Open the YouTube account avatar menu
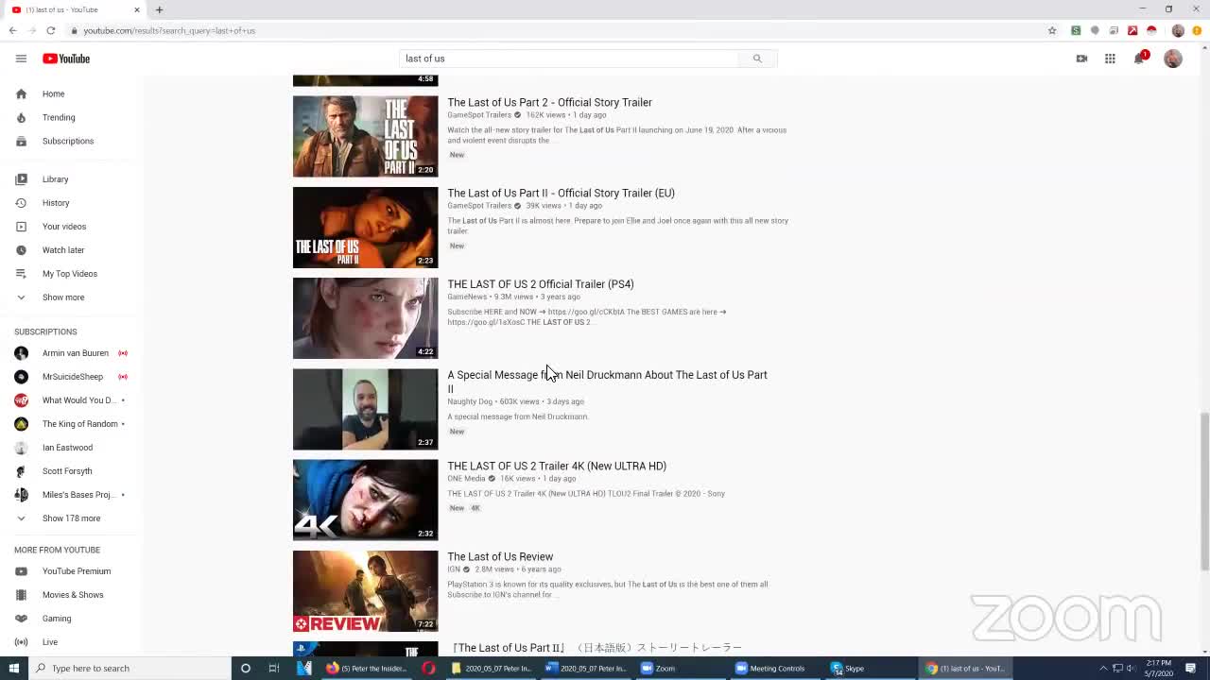 [x=1173, y=59]
